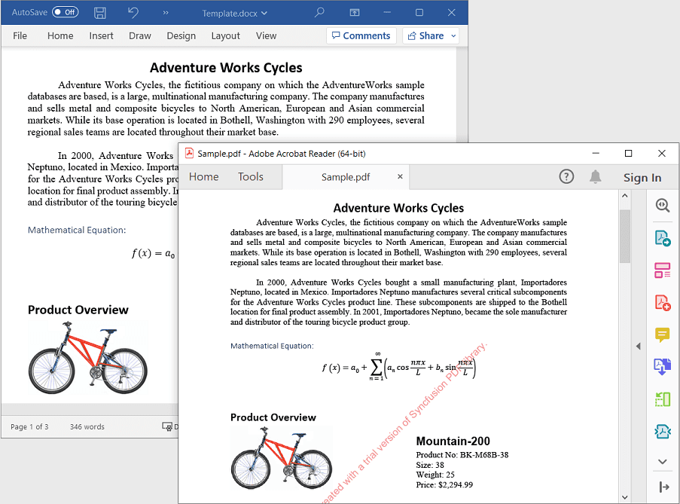
Task: Click the collapse tools pane arrow-bar icon
Action: tap(664, 487)
